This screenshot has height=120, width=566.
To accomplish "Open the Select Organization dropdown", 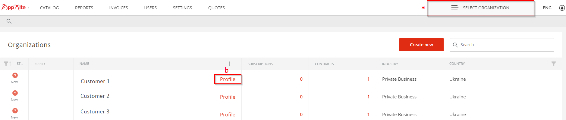I will [480, 8].
